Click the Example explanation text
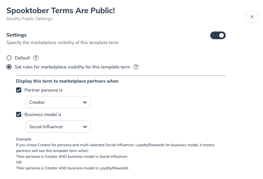 [115, 154]
